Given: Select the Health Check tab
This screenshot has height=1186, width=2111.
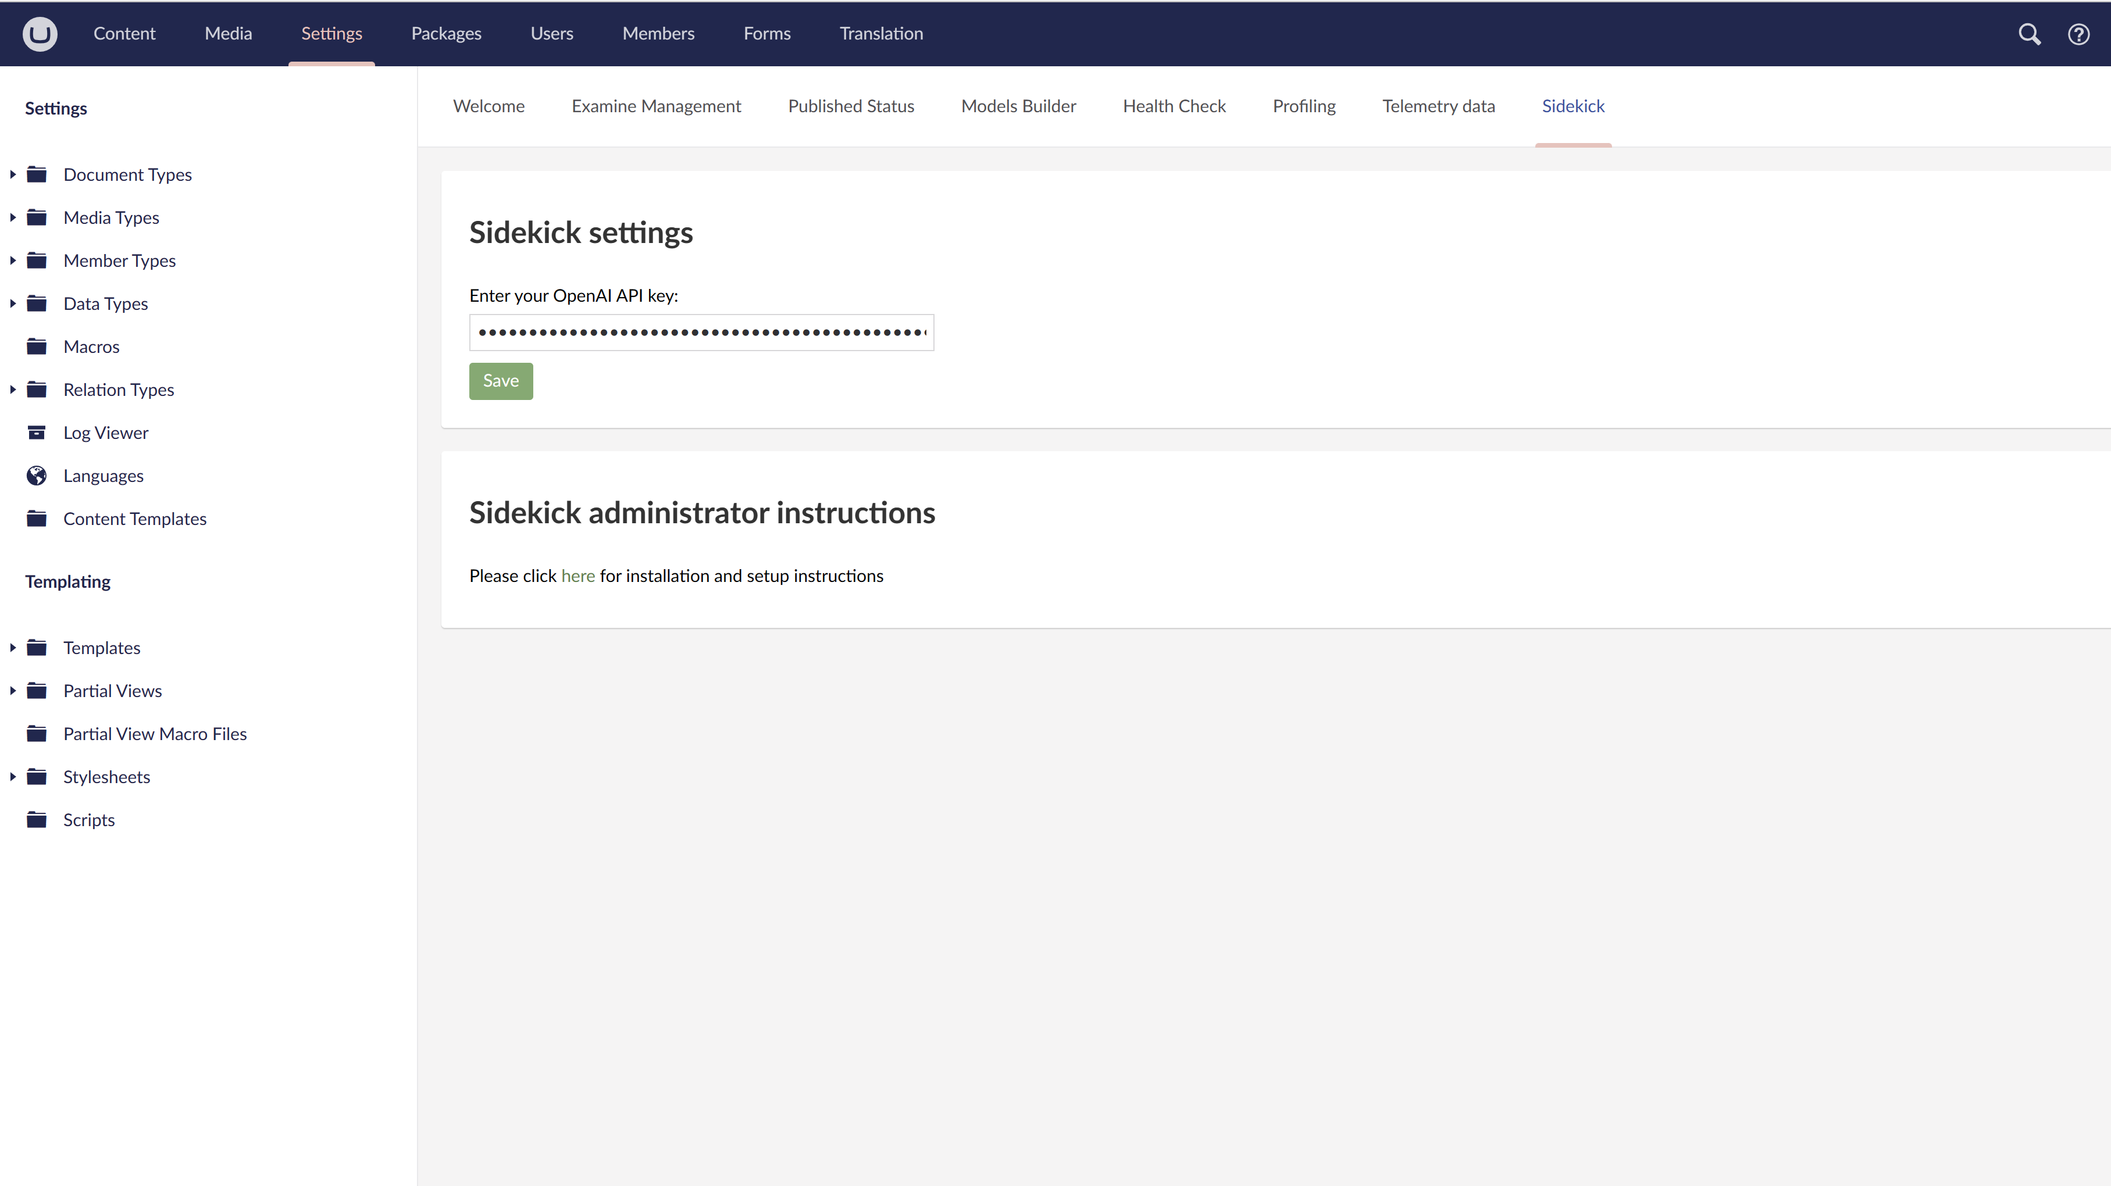Looking at the screenshot, I should pos(1174,105).
